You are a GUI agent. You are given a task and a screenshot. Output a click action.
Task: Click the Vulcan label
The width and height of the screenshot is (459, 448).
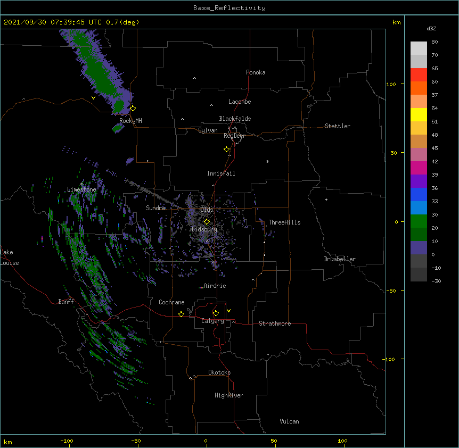(289, 421)
